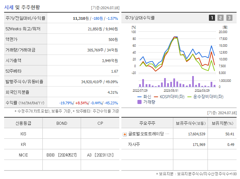Image resolution: width=240 pixels, height=179 pixels.
Task: Click the top [기준:2024.07.18] date note
Action: [105, 8]
